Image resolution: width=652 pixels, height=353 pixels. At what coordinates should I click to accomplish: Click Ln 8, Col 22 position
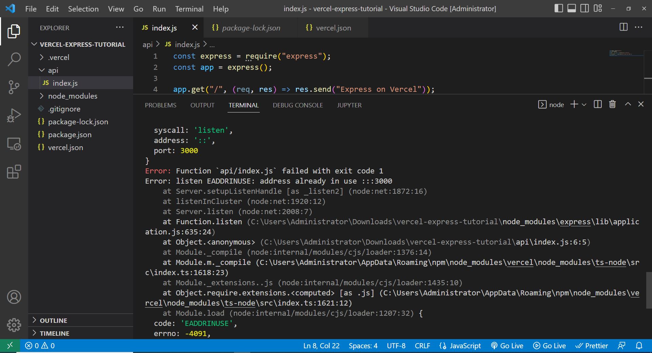pyautogui.click(x=321, y=346)
